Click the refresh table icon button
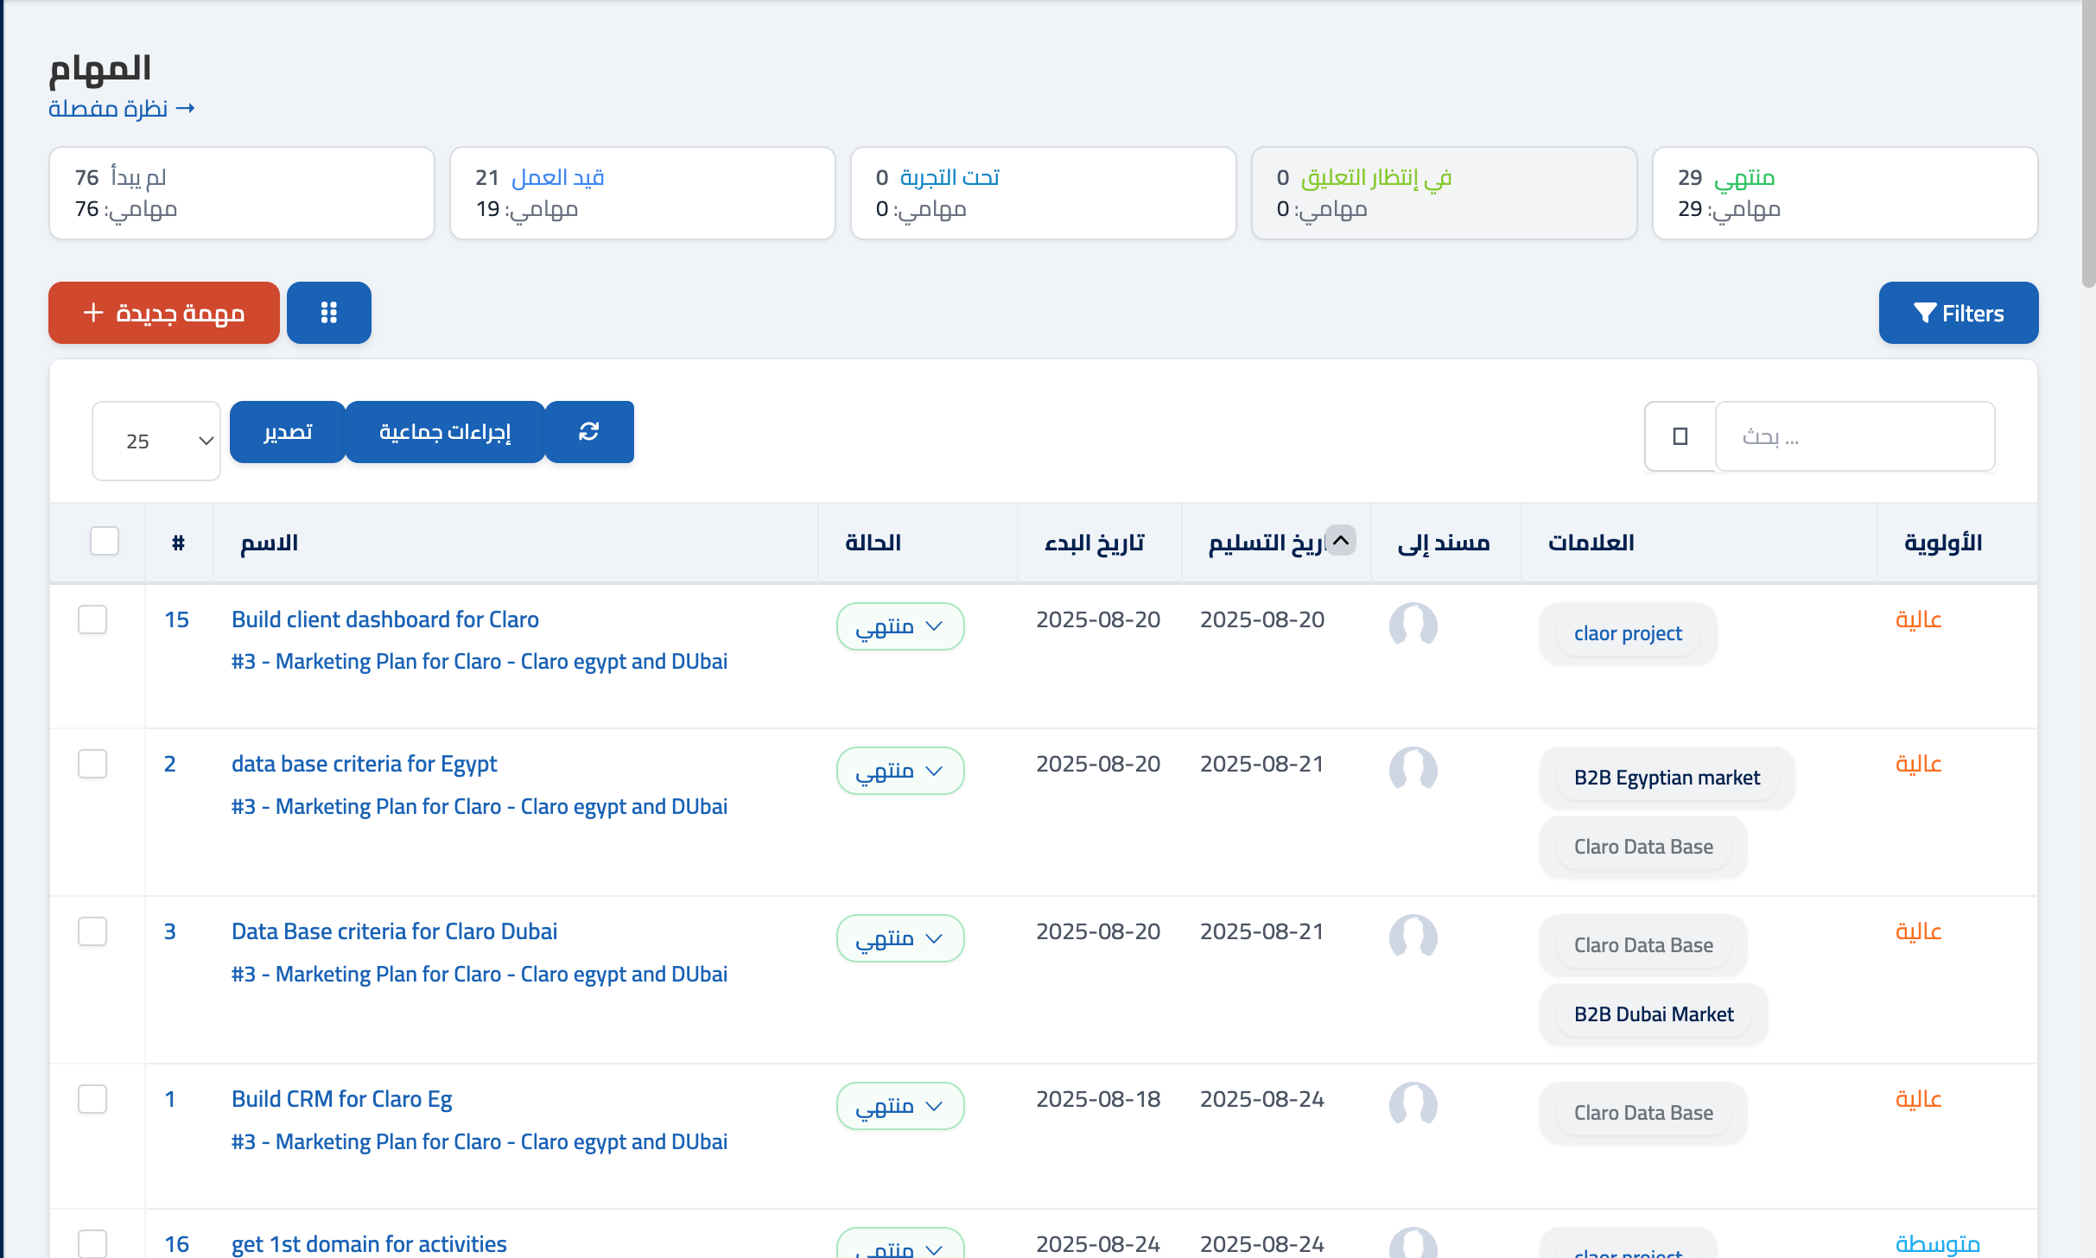Image resolution: width=2096 pixels, height=1258 pixels. (589, 432)
